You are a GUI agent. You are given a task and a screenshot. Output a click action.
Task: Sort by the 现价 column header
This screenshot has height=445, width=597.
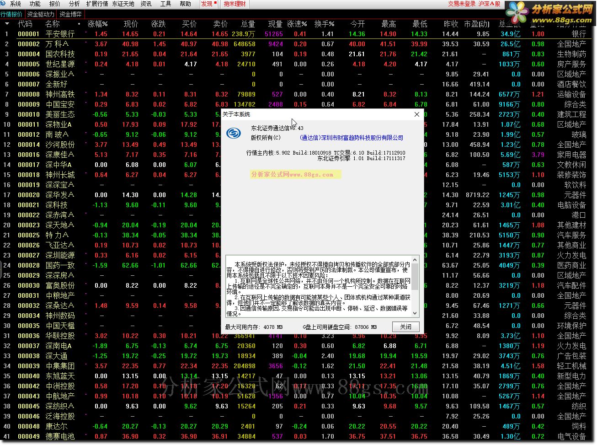[x=131, y=24]
